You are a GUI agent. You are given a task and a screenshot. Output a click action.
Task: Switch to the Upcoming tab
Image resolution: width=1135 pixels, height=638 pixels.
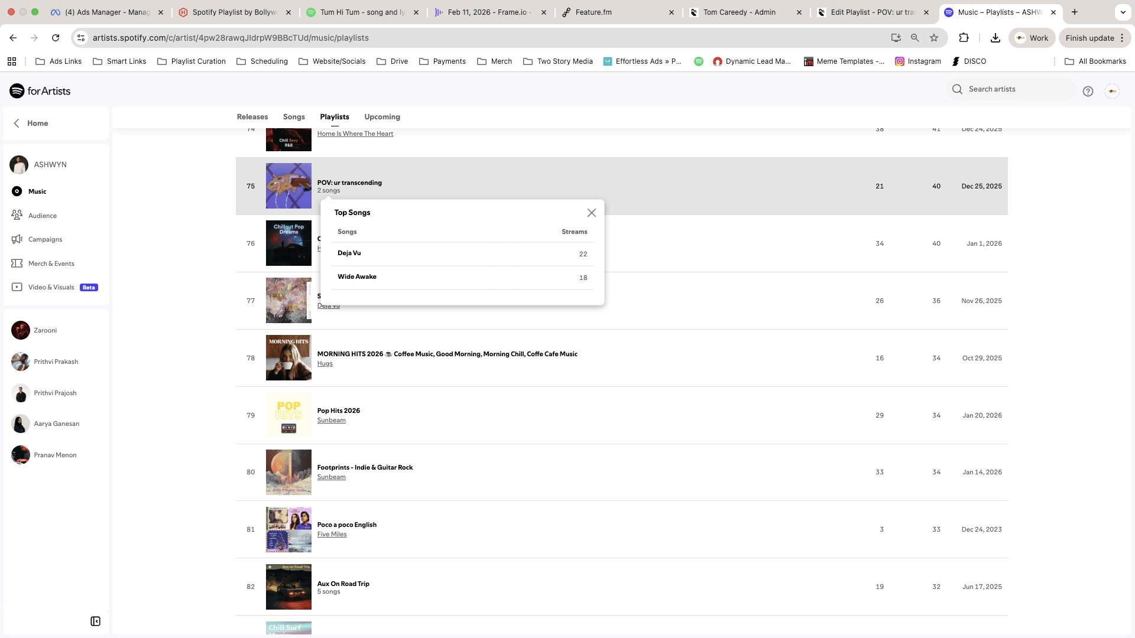click(x=382, y=117)
